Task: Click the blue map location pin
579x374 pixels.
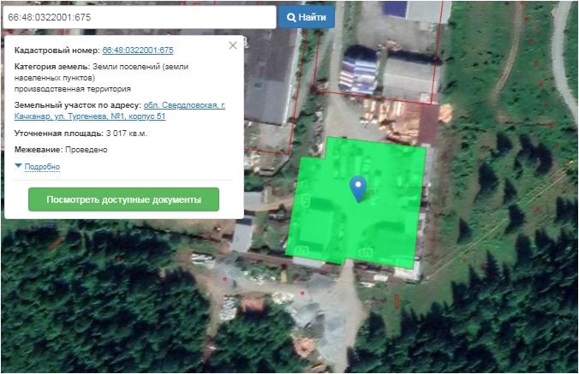Action: [358, 189]
